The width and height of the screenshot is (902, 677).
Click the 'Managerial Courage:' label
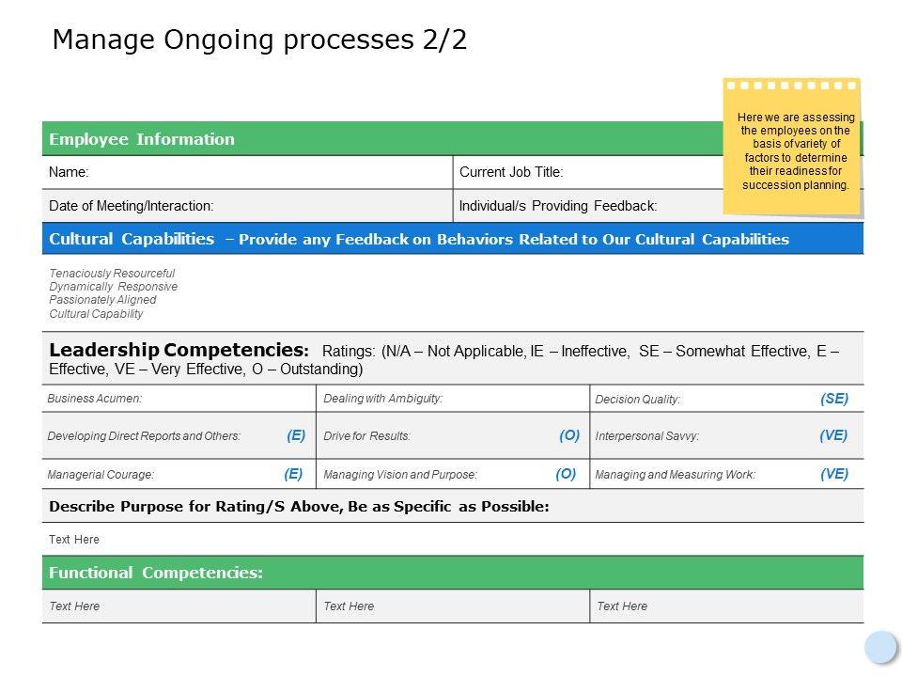pos(101,474)
